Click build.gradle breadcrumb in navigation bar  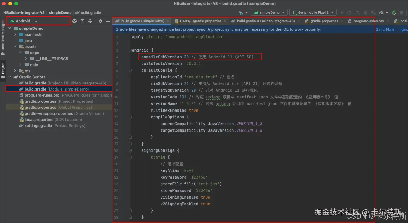tap(88, 12)
